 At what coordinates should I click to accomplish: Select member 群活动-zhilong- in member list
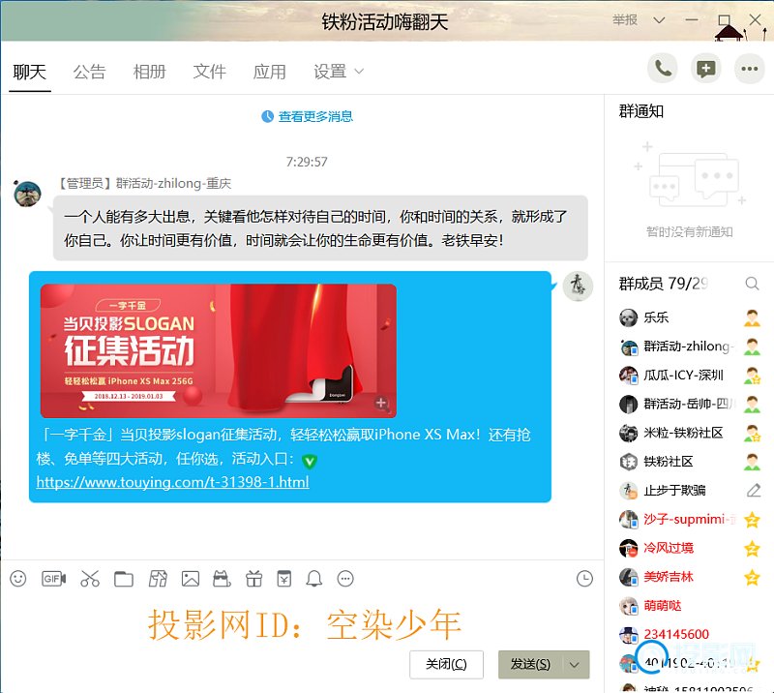(x=689, y=346)
